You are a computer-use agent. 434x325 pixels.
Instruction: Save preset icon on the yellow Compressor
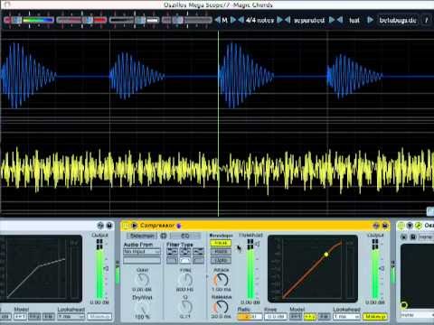[385, 226]
